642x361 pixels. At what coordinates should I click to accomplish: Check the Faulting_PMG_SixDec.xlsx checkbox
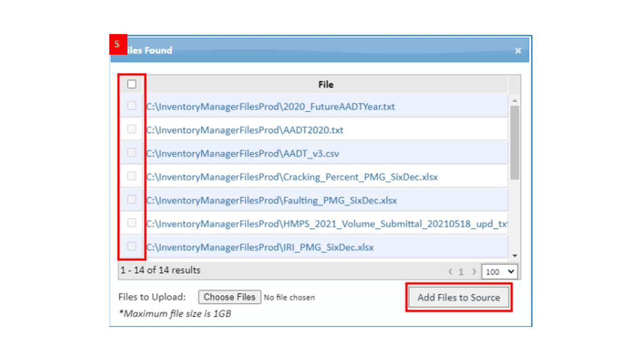[132, 200]
